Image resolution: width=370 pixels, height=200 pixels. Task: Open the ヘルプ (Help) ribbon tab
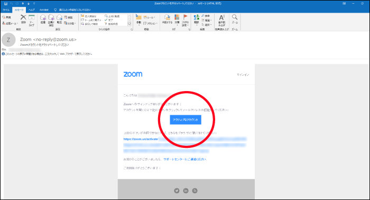pyautogui.click(x=31, y=10)
